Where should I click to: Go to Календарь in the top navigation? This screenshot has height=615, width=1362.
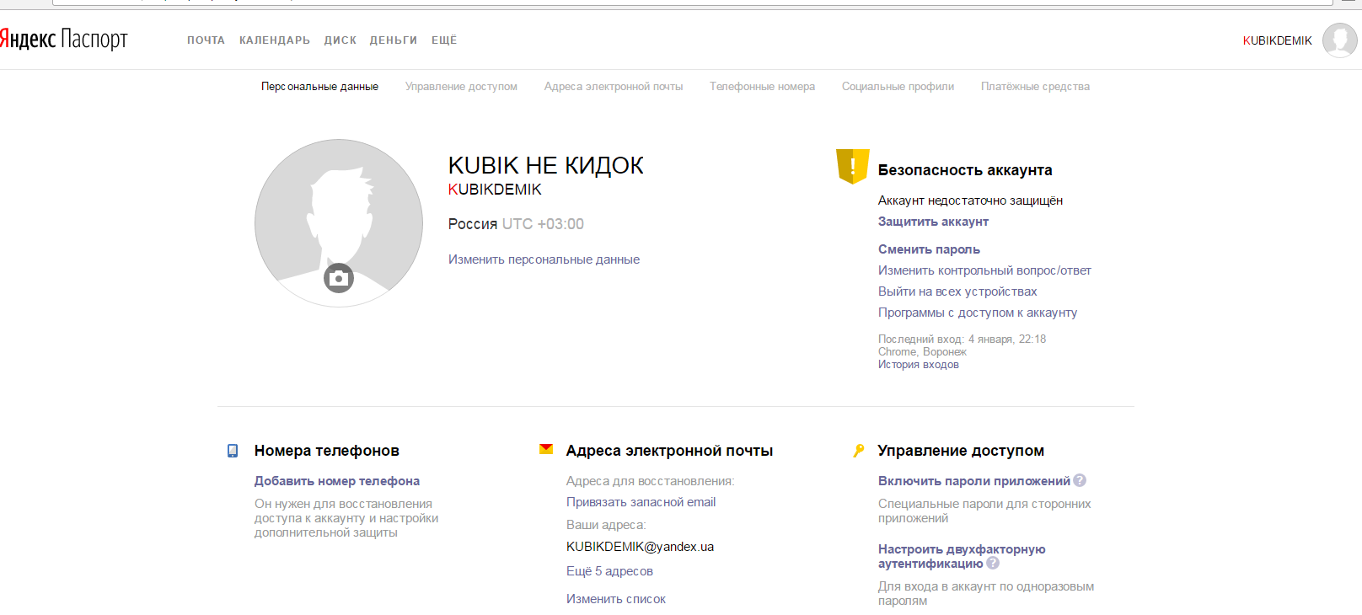click(x=275, y=40)
